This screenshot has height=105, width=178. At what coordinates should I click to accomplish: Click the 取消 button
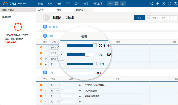[x=163, y=18]
